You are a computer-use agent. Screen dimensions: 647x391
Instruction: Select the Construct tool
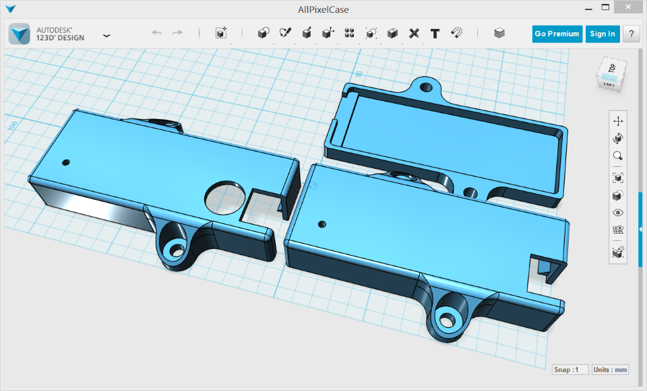[x=307, y=33]
